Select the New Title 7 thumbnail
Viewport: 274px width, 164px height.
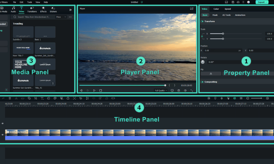(23, 48)
